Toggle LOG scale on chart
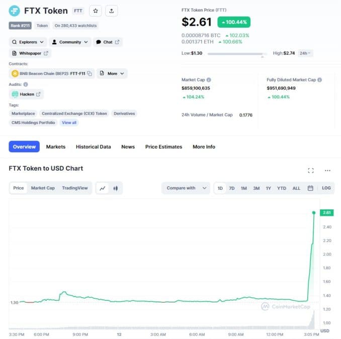 (326, 188)
